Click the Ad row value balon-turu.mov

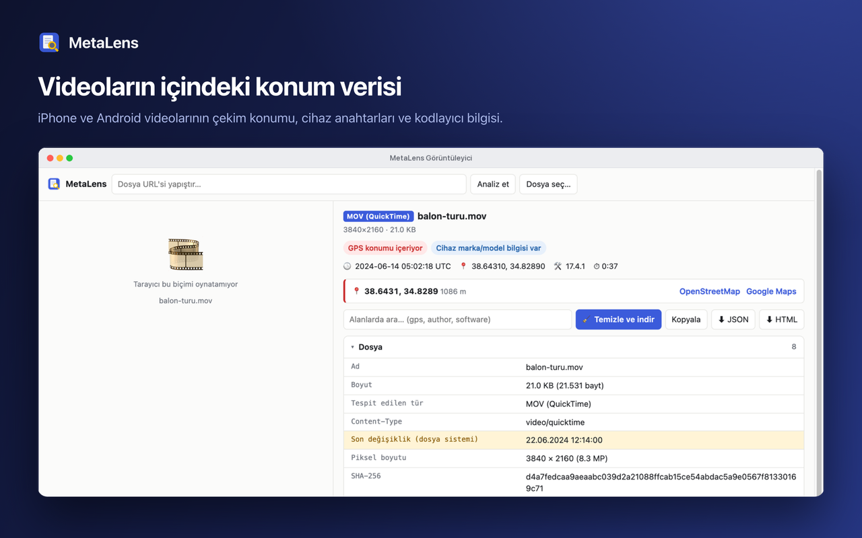(554, 367)
